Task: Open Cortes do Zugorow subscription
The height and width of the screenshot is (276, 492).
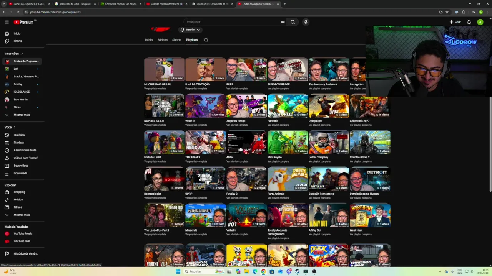Action: (x=22, y=61)
